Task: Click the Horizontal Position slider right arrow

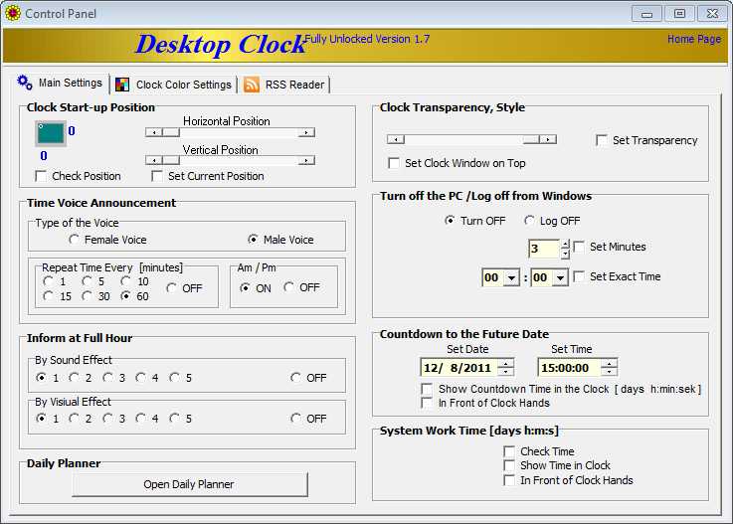Action: [306, 132]
